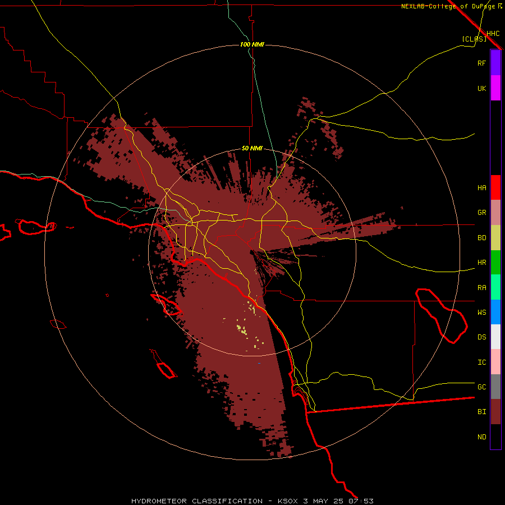Click the DS legend label
505x505 pixels.
click(481, 337)
